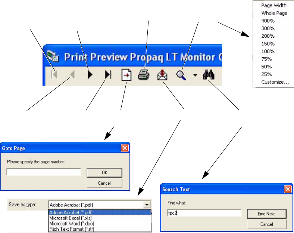294x233 pixels.
Task: Open the Goto Page toolbar icon
Action: (x=126, y=75)
